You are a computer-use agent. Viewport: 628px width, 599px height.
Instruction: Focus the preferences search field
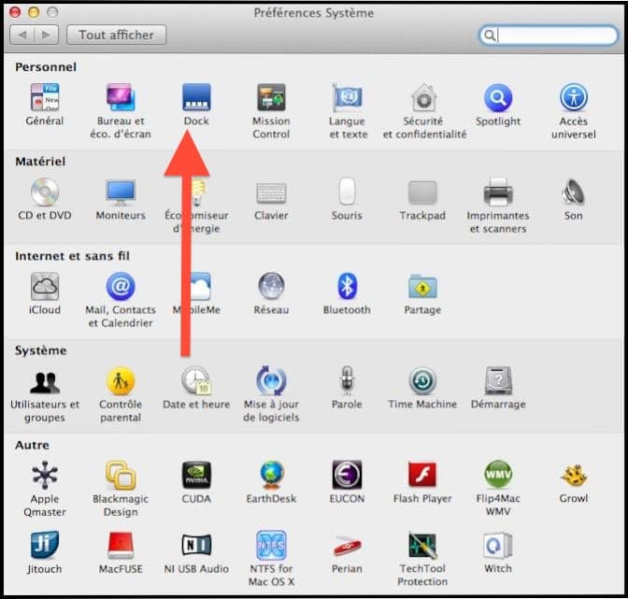coord(549,36)
